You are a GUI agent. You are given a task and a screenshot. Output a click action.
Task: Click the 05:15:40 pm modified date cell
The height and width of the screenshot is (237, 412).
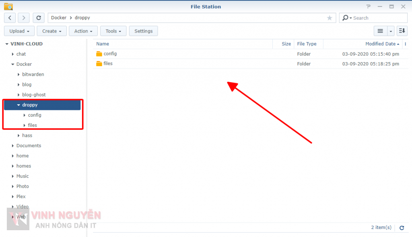(371, 54)
